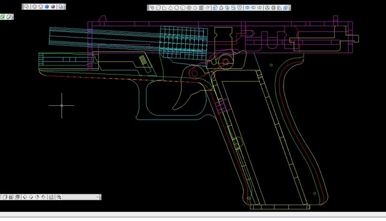386x221 pixels.
Task: Click the second green layer icon at left
Action: click(9, 17)
